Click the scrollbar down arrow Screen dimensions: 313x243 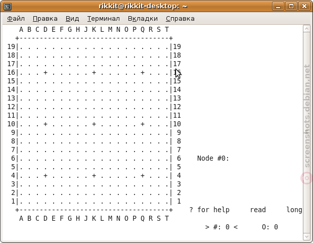(306, 237)
